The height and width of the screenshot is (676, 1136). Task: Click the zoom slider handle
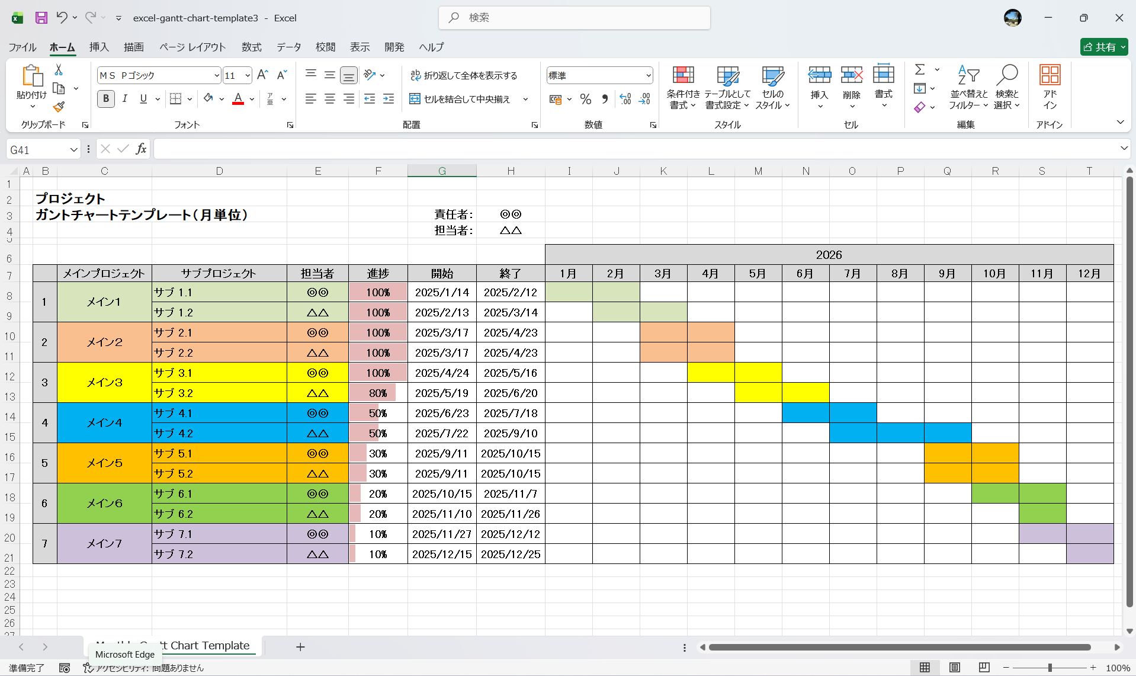tap(1050, 668)
